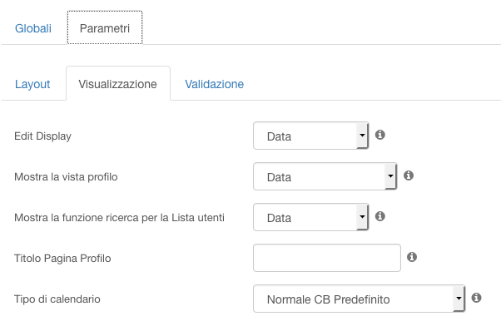Click info icon for Mostra la vista profilo

(x=409, y=175)
